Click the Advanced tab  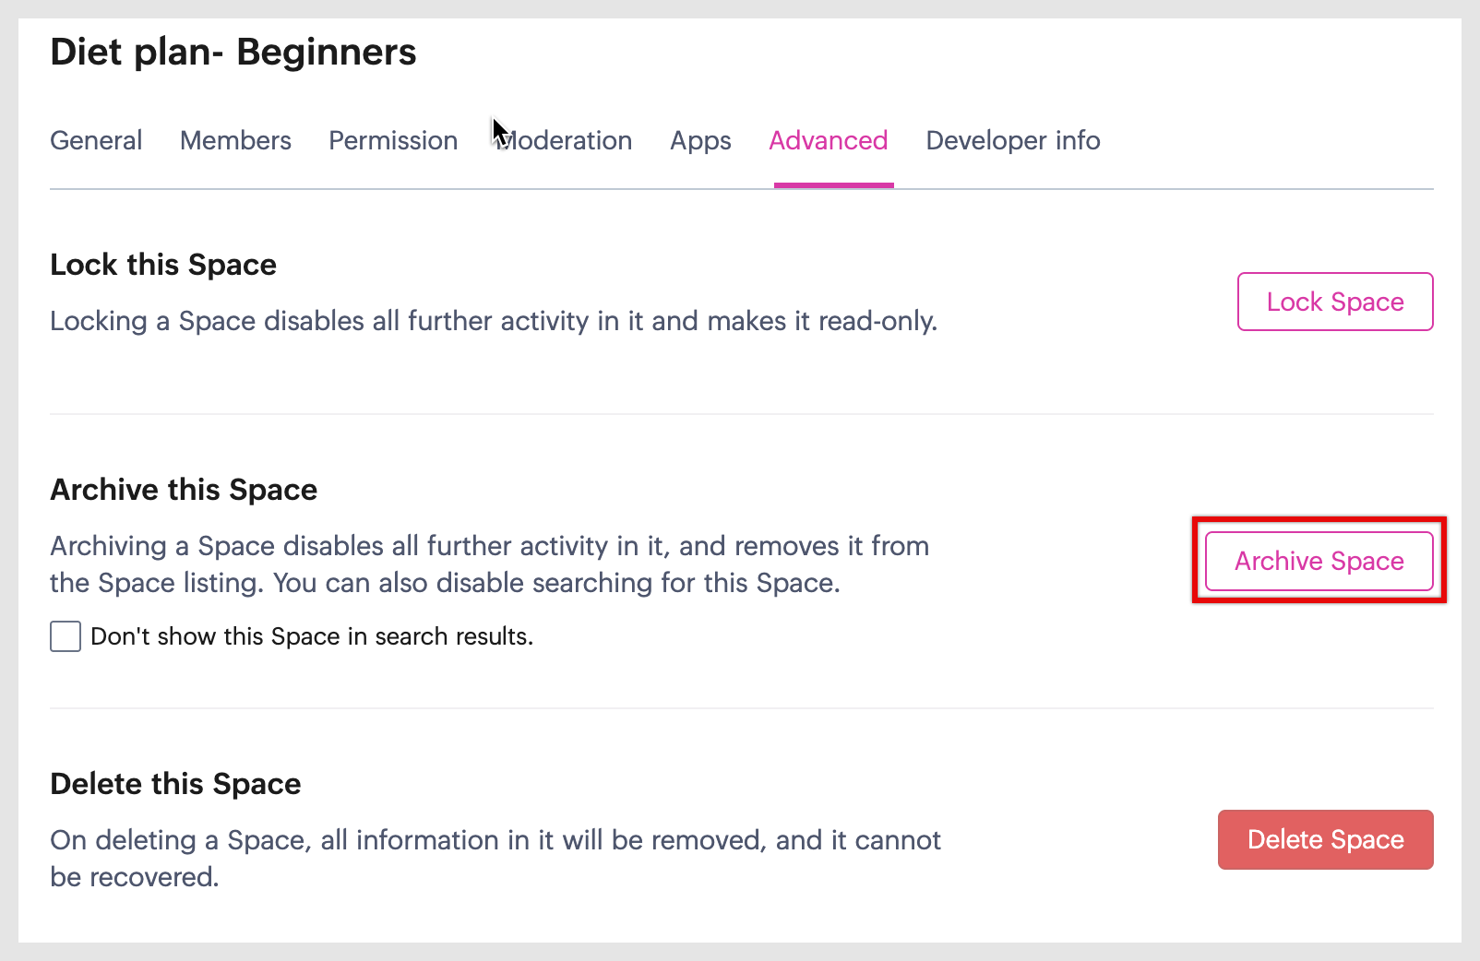click(x=828, y=141)
